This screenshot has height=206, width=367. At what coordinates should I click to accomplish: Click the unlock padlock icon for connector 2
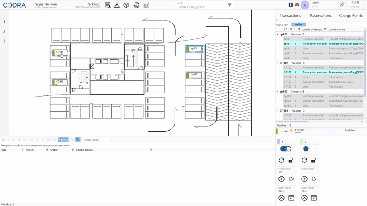tap(314, 160)
